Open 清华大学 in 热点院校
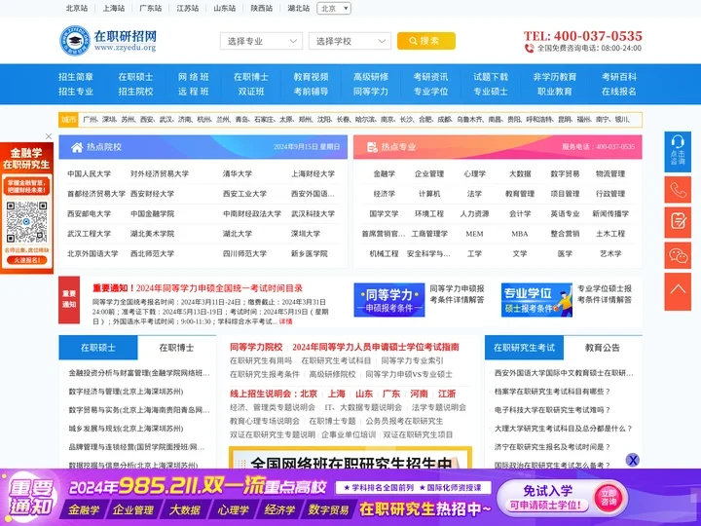The width and height of the screenshot is (701, 526). tap(238, 174)
